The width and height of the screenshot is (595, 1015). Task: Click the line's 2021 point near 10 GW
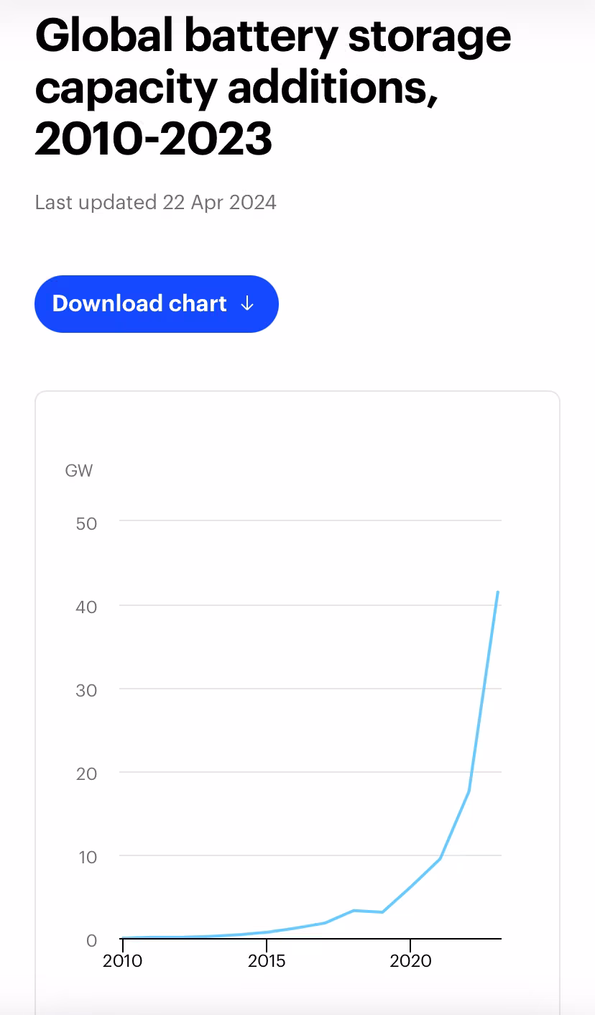(440, 858)
